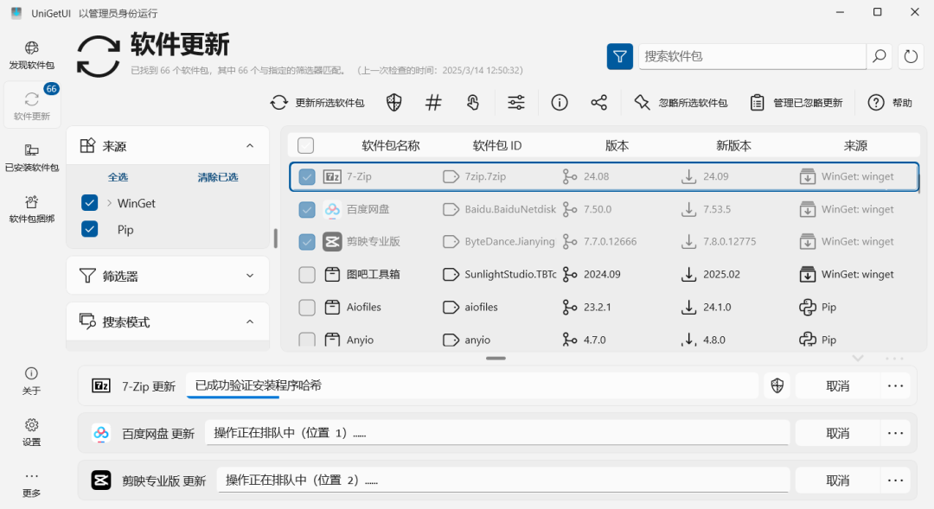Click the 剪映专业版 icon in the list
The width and height of the screenshot is (934, 509).
pos(332,242)
